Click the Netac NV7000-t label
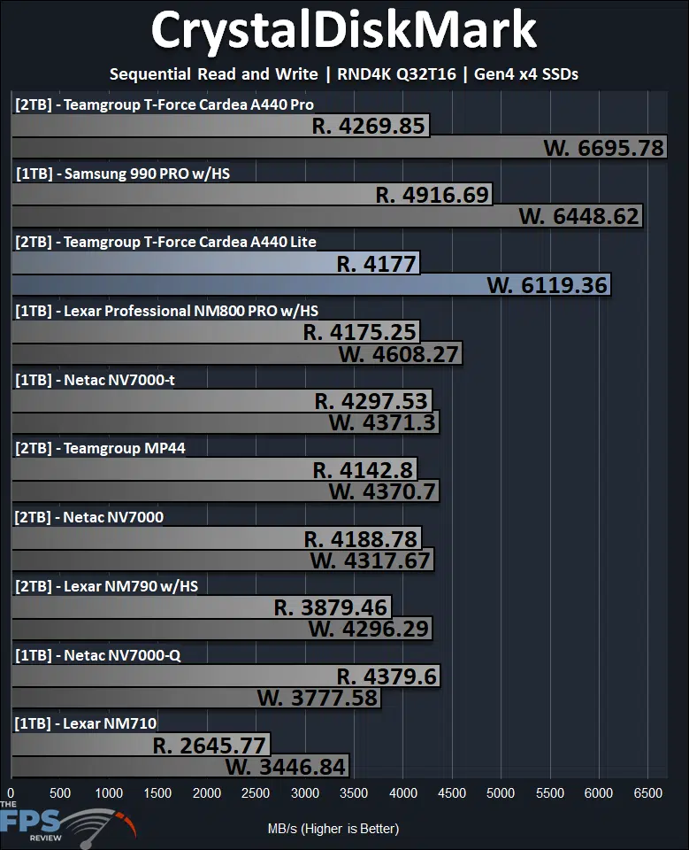Image resolution: width=689 pixels, height=850 pixels. click(95, 380)
